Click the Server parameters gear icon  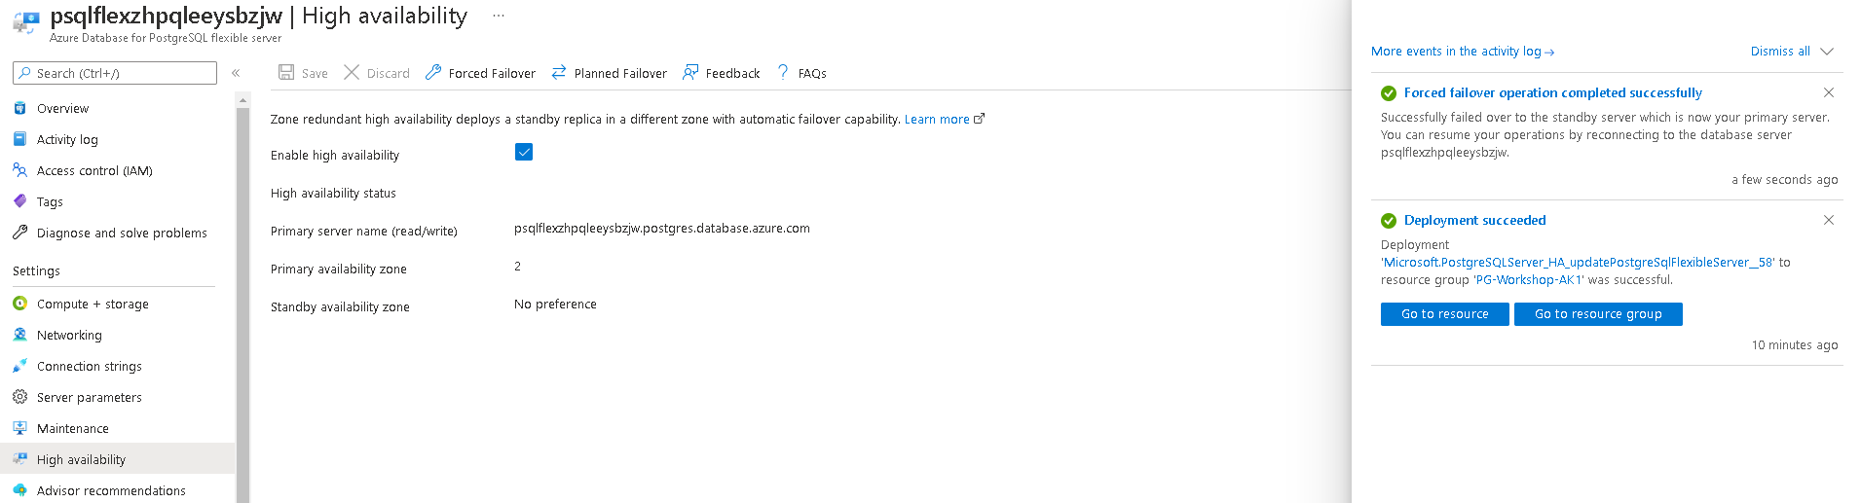pyautogui.click(x=19, y=397)
